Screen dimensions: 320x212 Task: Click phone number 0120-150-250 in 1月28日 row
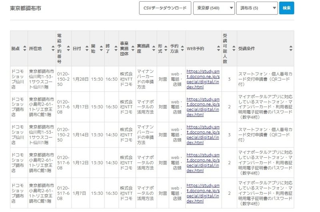point(63,79)
